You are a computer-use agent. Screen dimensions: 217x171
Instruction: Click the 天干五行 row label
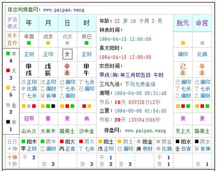12,39
